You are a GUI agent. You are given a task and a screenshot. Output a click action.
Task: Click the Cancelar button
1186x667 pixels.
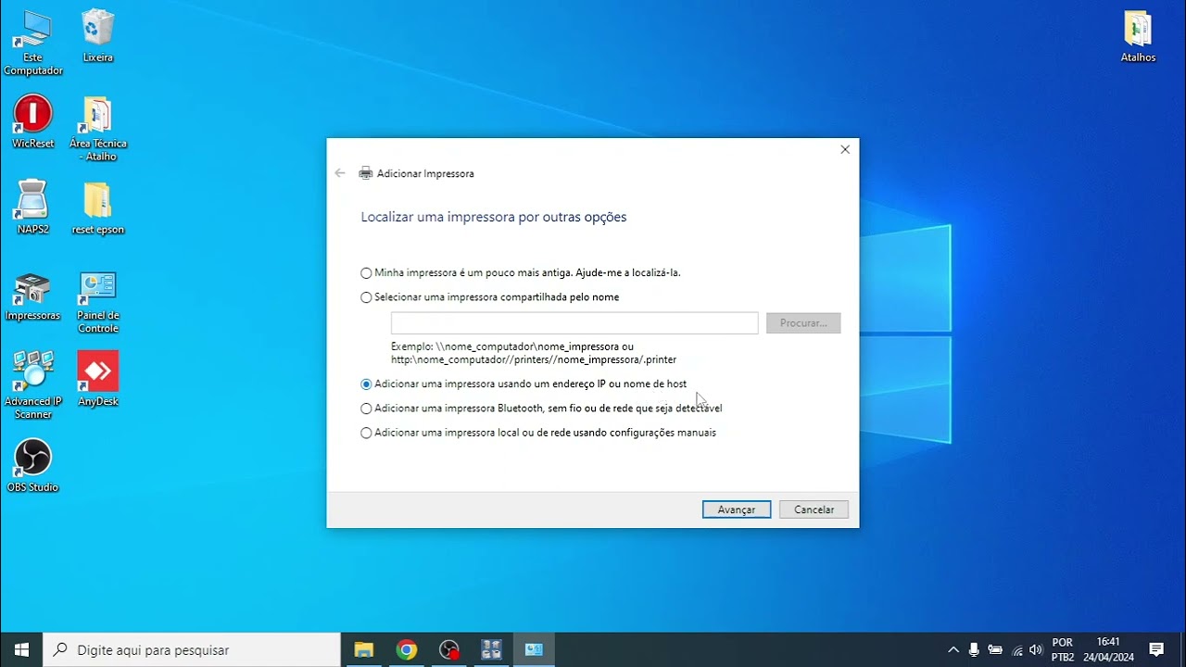(x=814, y=510)
